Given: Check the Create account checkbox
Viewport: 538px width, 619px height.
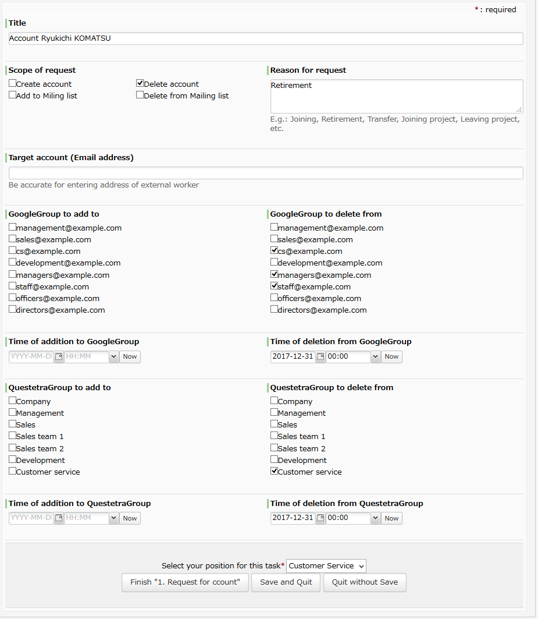Looking at the screenshot, I should click(13, 83).
